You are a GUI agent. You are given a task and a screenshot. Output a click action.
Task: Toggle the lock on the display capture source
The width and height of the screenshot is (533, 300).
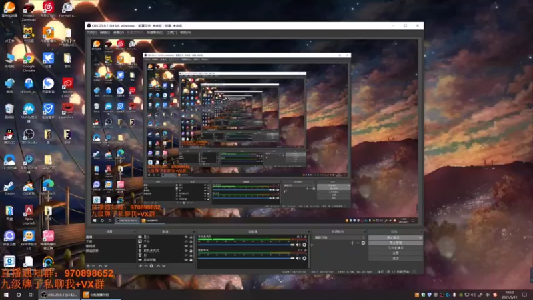pos(191,237)
